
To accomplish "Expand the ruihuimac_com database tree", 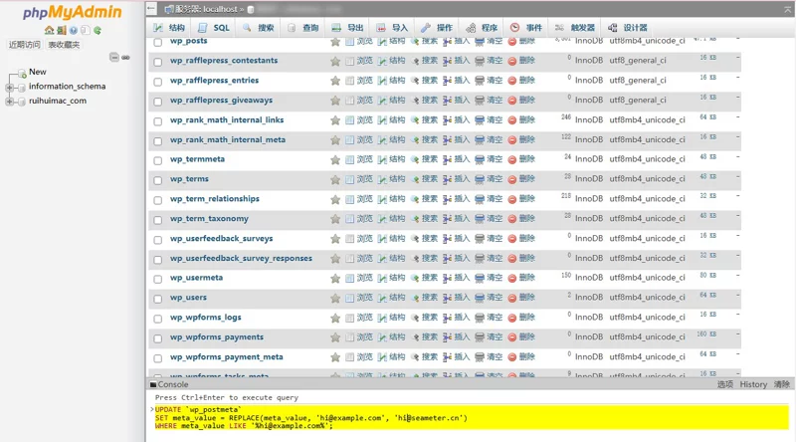I will [x=9, y=102].
